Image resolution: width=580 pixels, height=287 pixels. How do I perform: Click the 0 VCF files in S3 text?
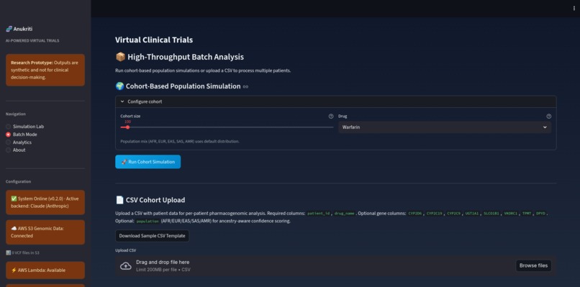25,252
